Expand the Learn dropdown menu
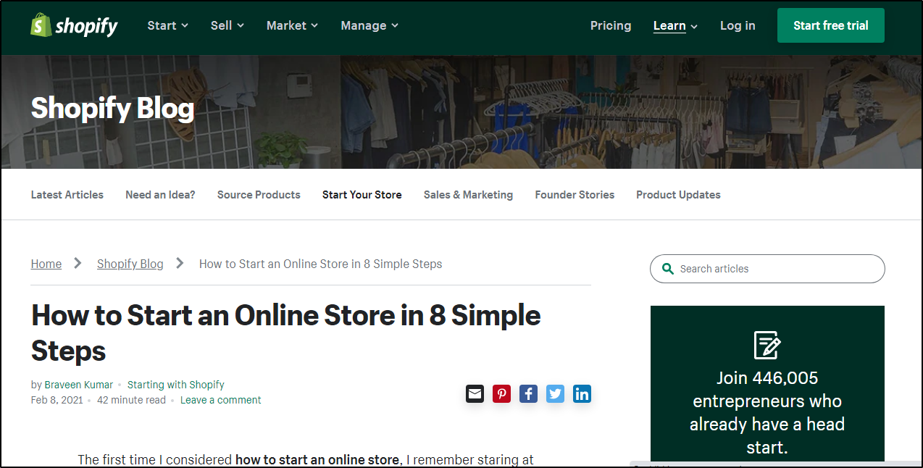The height and width of the screenshot is (468, 923). (x=675, y=25)
